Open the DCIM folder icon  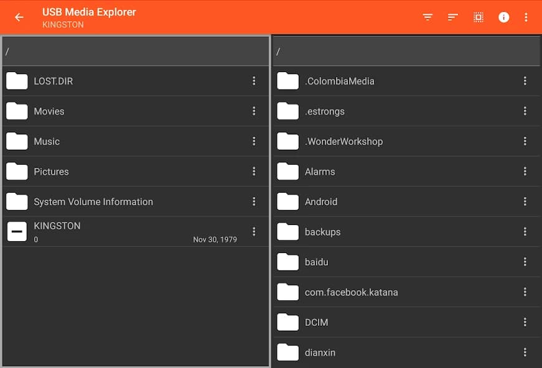point(287,322)
